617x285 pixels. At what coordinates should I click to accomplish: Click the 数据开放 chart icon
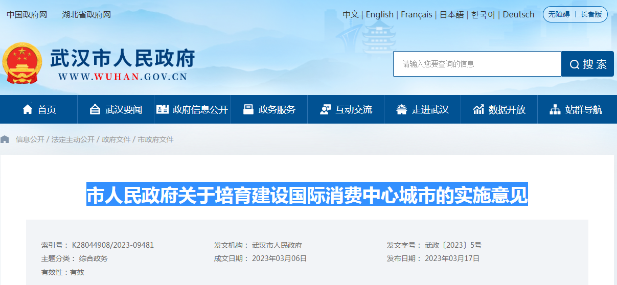point(478,109)
